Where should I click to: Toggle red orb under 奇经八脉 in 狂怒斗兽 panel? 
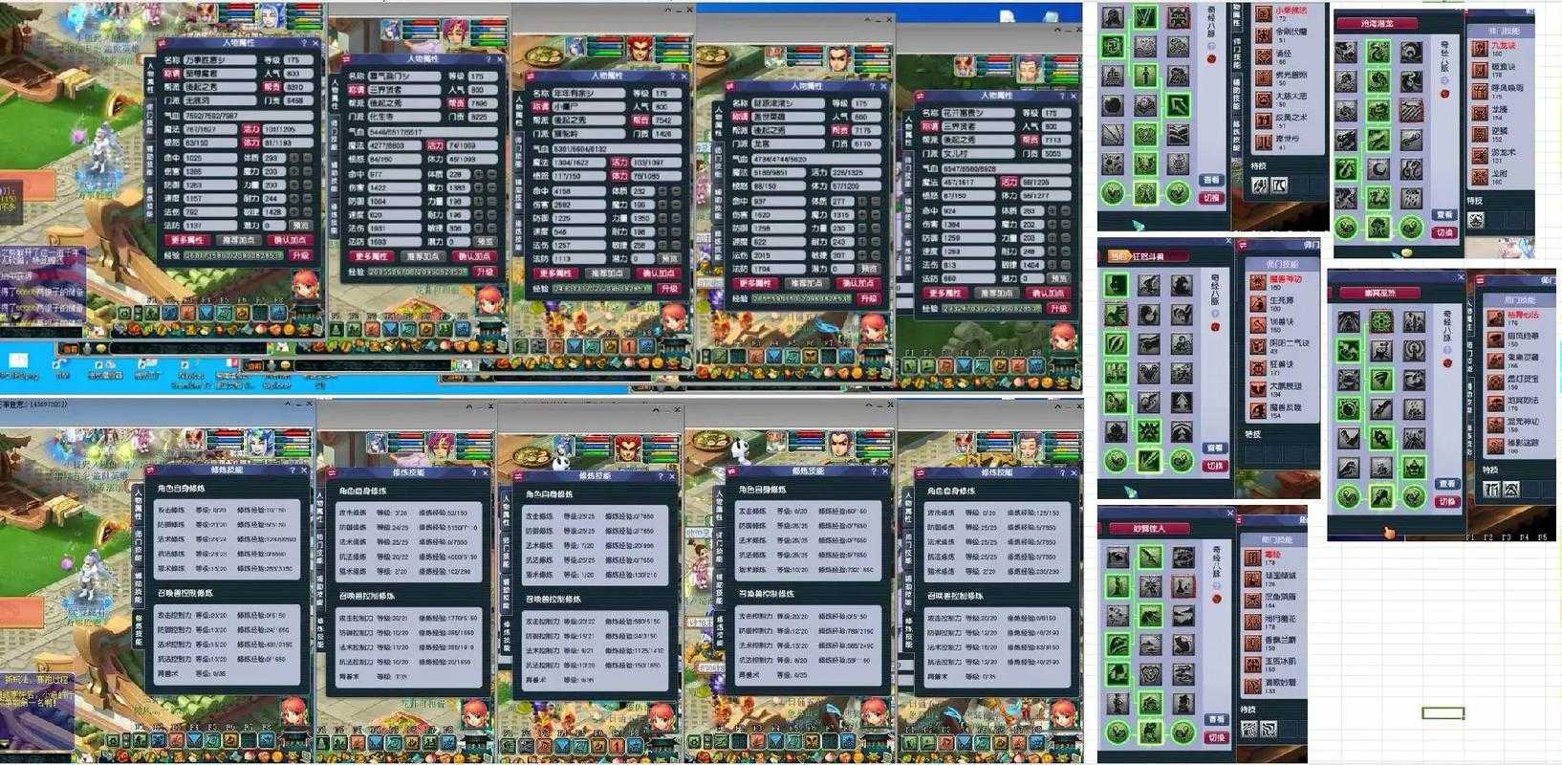point(1215,327)
